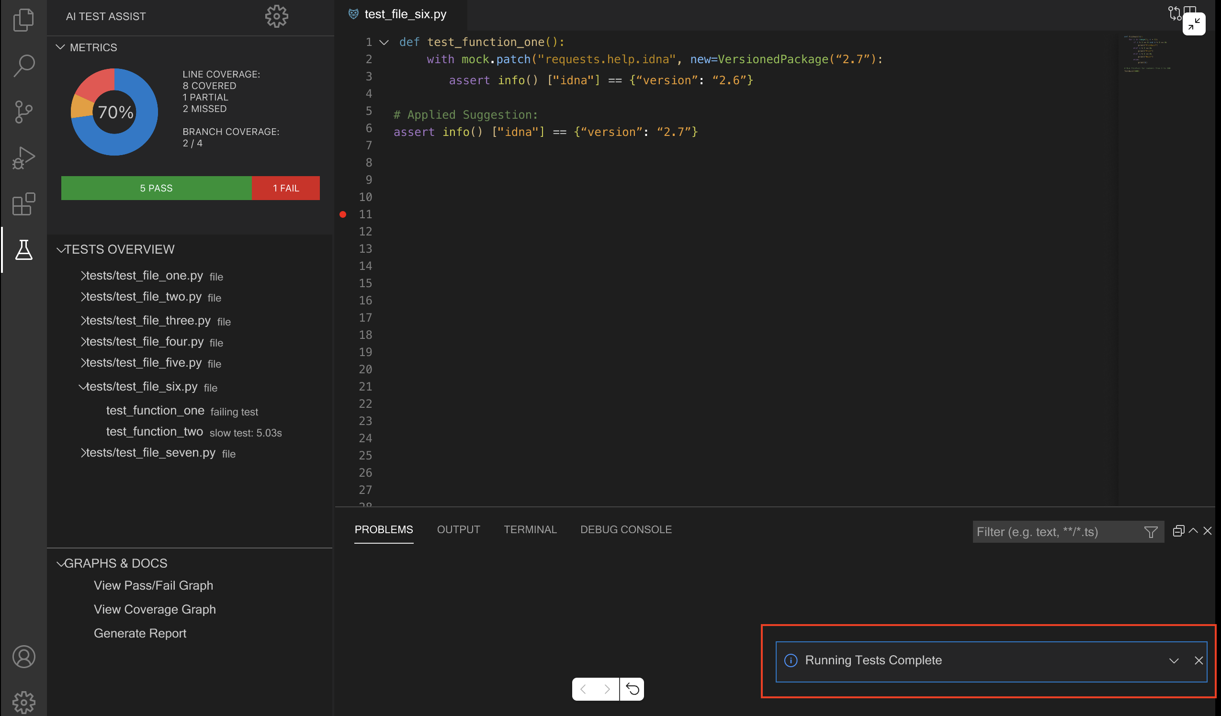Open the Run and Debug view
The image size is (1221, 716).
coord(23,158)
